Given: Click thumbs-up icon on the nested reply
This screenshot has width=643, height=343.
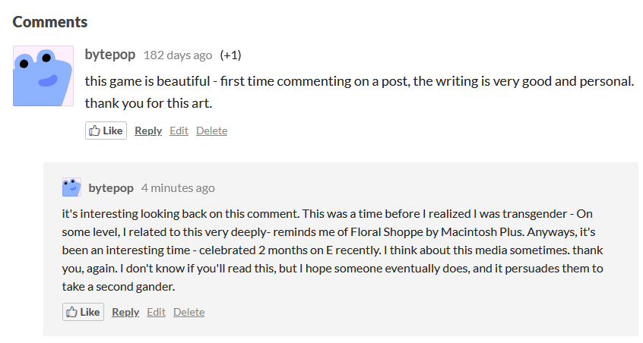Looking at the screenshot, I should click(x=72, y=312).
